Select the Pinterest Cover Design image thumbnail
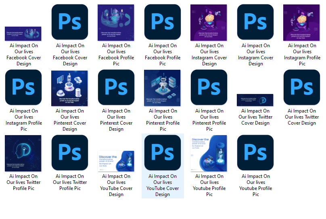326x219 pixels. coord(69,88)
